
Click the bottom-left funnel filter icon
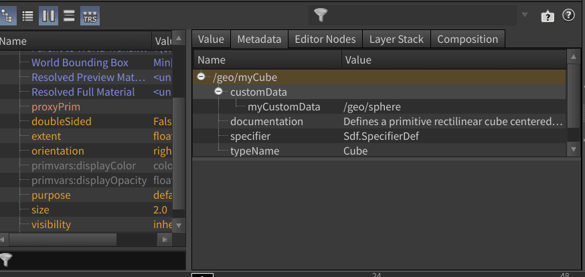(6, 260)
